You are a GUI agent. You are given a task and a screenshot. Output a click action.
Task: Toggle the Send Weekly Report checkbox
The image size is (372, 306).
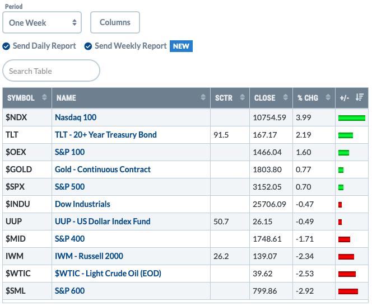(x=88, y=46)
